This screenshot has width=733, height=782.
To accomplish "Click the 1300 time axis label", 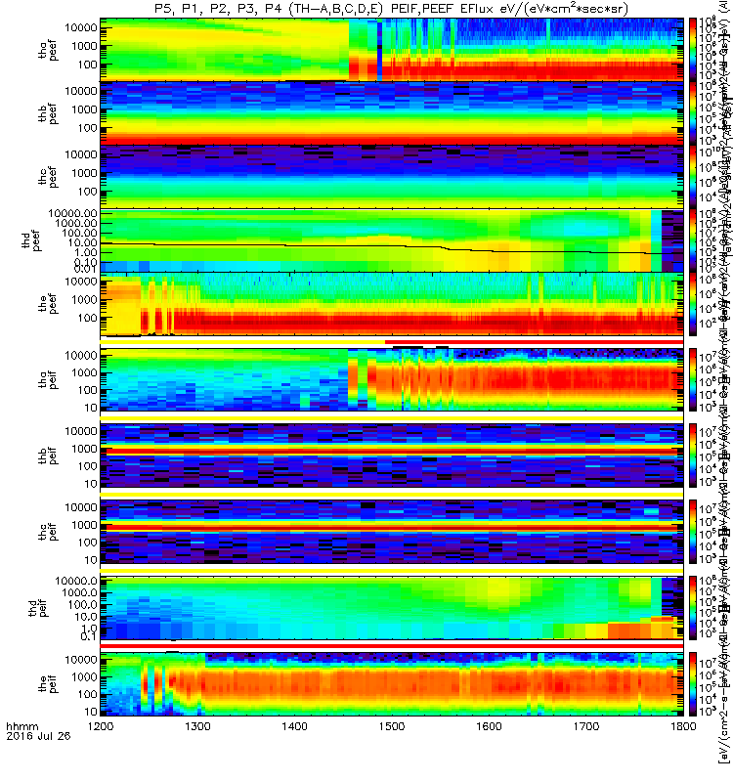I will [198, 726].
